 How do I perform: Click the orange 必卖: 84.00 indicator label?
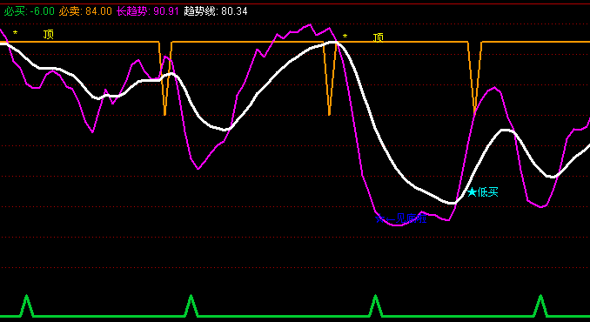click(85, 11)
